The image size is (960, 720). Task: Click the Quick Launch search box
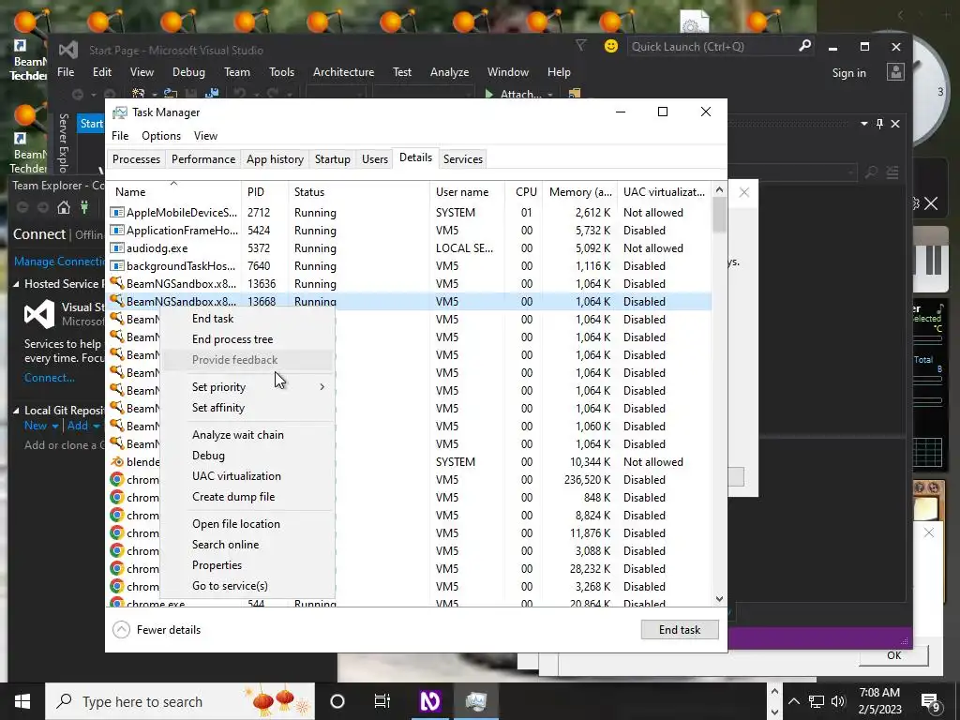(x=720, y=47)
